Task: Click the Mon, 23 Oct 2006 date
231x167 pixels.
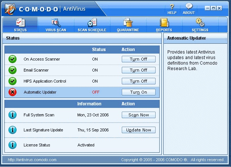Action: [93, 115]
